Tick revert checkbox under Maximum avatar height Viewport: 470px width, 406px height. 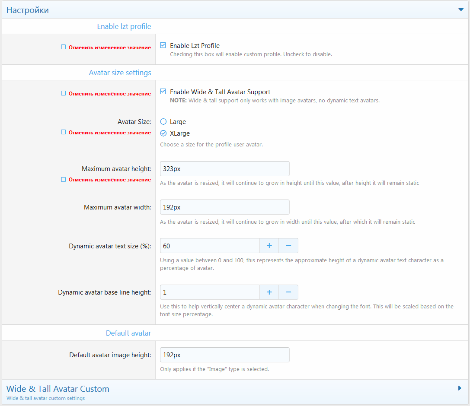(64, 179)
